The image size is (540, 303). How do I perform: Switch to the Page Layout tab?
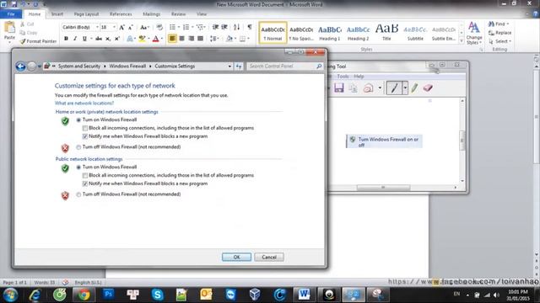coord(86,14)
